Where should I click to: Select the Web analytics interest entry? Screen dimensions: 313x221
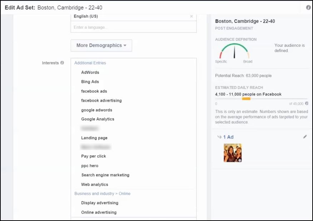95,184
